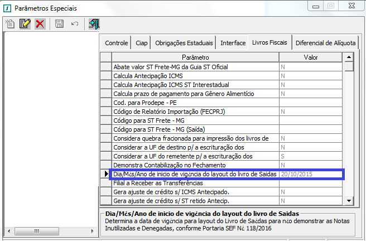Select Código de Relatório Importação (FECPRJ) row
The width and height of the screenshot is (366, 241).
click(195, 112)
